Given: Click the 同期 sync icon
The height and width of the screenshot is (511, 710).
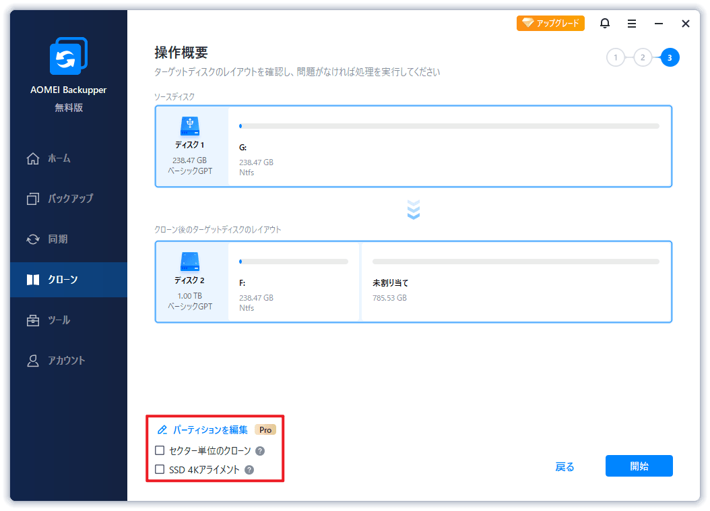Looking at the screenshot, I should tap(32, 239).
